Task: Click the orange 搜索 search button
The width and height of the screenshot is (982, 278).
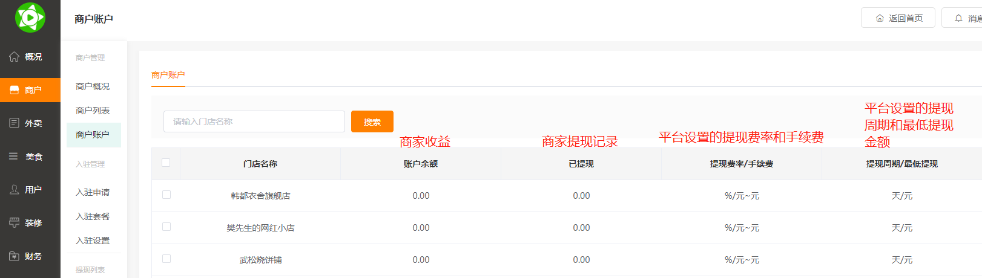Action: (x=372, y=121)
